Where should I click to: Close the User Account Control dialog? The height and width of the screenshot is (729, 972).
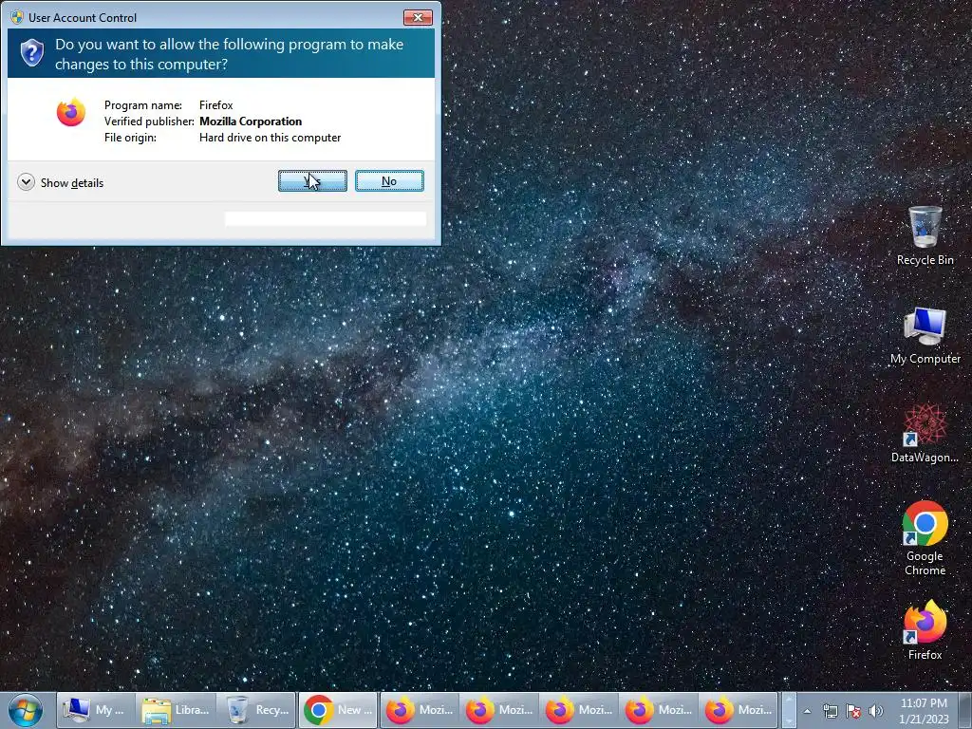click(x=418, y=17)
